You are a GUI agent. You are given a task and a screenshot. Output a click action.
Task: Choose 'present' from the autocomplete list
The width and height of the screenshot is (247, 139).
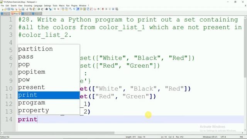click(49, 88)
